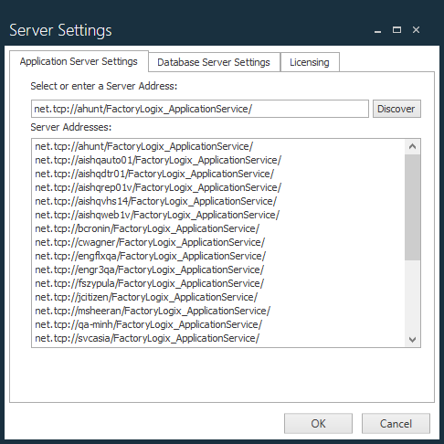Minimize the Server Settings window
Viewport: 444px width, 444px height.
[377, 30]
